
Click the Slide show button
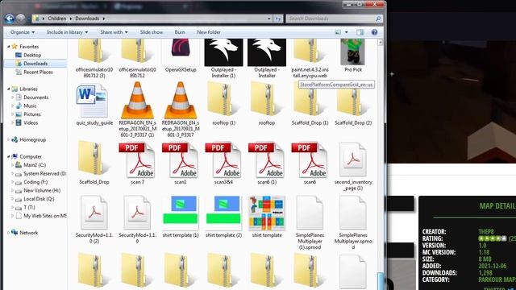click(x=152, y=32)
